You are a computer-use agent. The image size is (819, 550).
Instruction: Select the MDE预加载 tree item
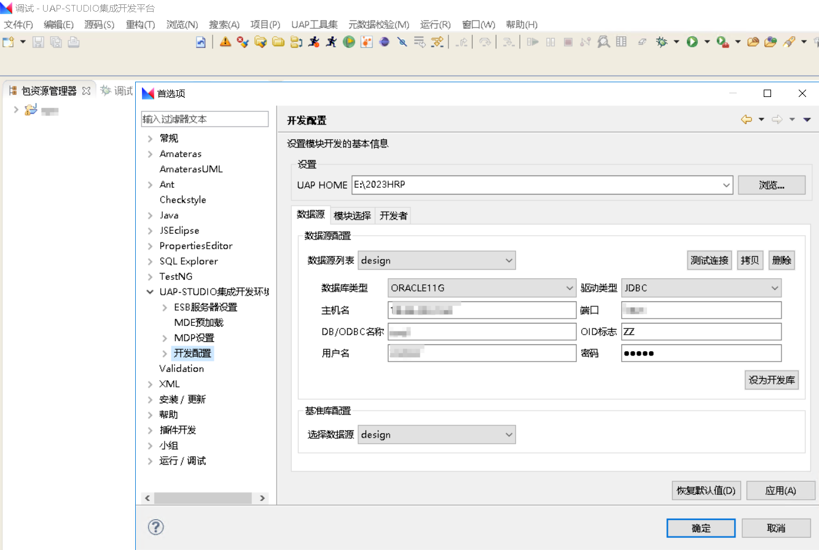click(x=198, y=323)
